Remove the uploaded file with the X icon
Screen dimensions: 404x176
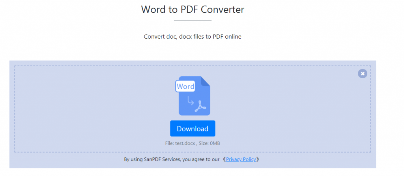363,74
